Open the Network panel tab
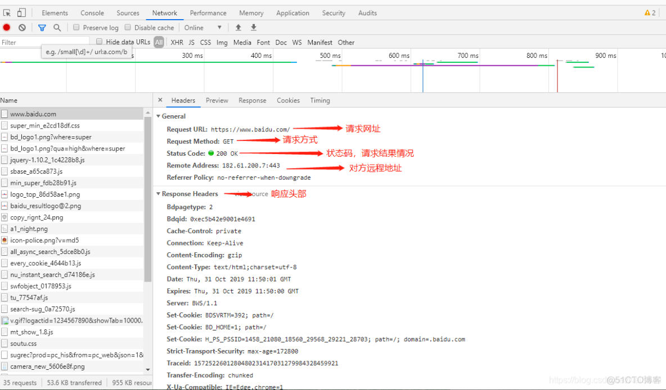The image size is (666, 390). coord(165,13)
